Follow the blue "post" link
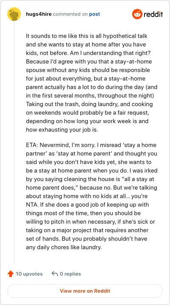Image resolution: width=170 pixels, height=305 pixels. click(x=94, y=14)
